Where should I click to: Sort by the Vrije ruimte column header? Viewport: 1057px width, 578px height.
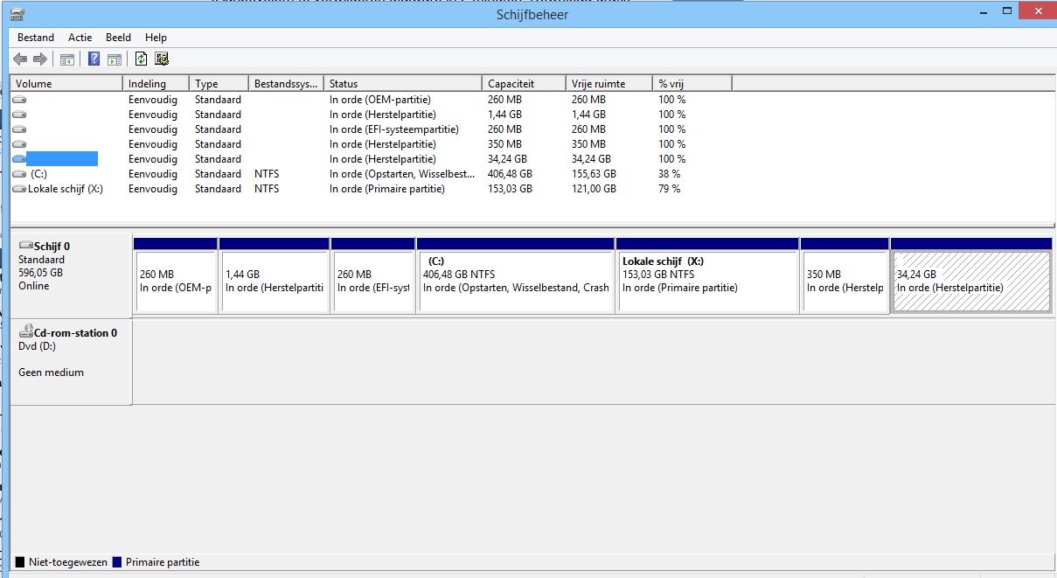[608, 84]
